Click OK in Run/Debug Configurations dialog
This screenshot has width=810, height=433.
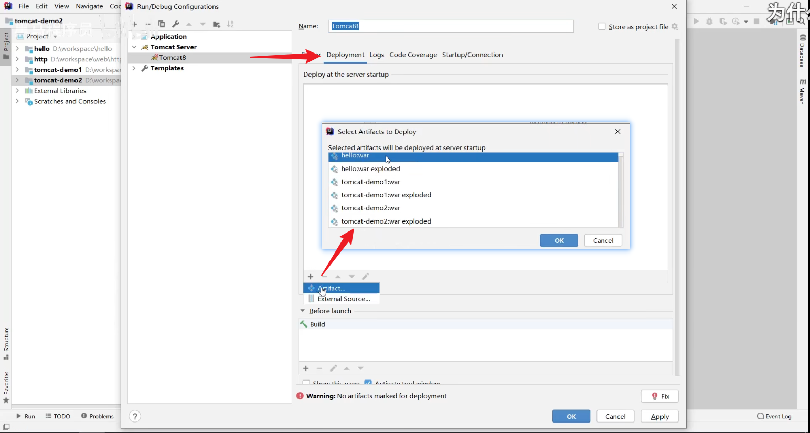571,416
